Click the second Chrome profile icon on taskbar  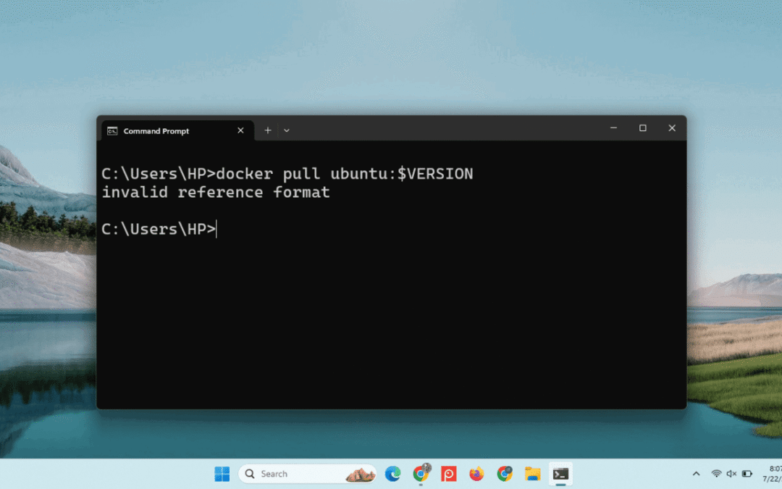[505, 473]
